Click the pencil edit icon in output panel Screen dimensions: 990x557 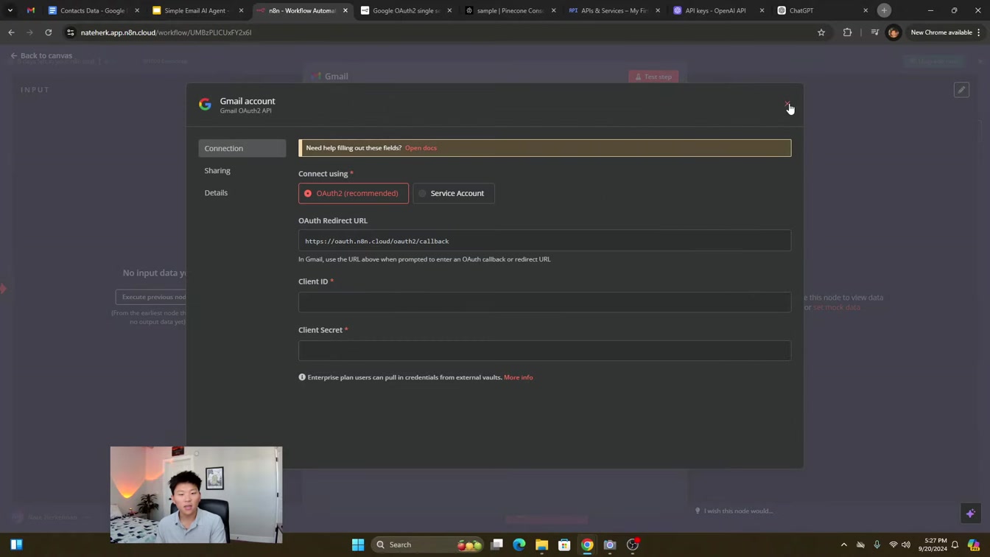961,90
